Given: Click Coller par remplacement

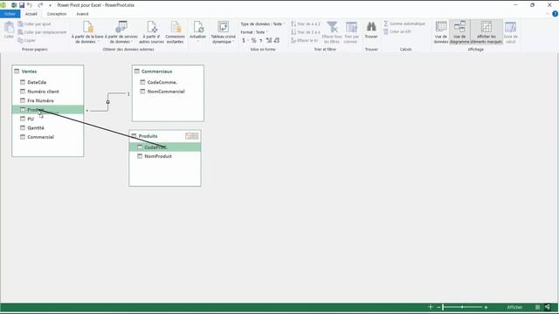Looking at the screenshot, I should click(42, 32).
